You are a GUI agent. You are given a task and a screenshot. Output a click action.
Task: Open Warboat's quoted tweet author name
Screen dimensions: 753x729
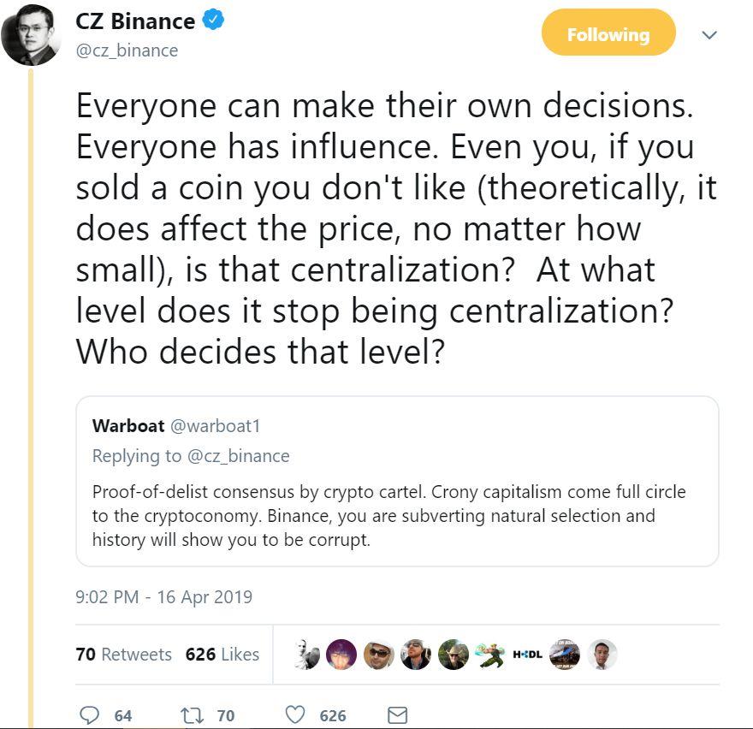click(128, 426)
